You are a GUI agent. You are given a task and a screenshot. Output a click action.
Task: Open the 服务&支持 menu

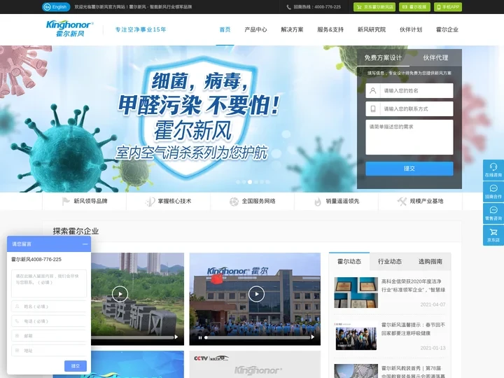[x=330, y=29]
